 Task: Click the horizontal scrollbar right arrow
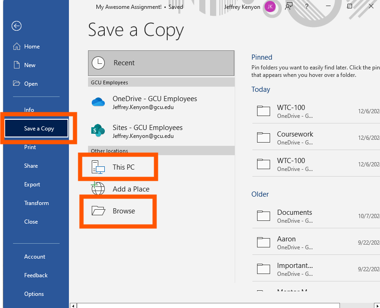pos(377,306)
